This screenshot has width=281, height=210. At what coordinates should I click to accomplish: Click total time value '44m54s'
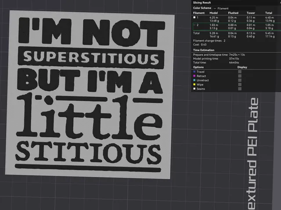234,63
